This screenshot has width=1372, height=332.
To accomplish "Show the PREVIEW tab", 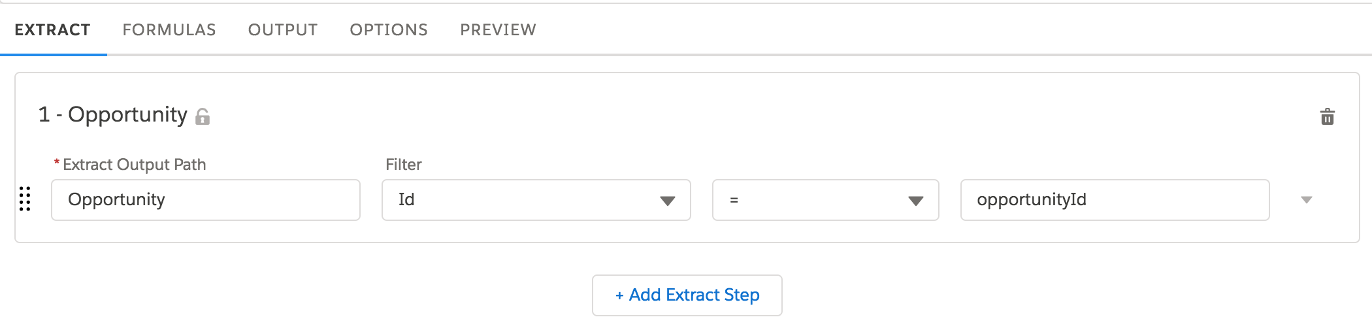I will click(498, 30).
